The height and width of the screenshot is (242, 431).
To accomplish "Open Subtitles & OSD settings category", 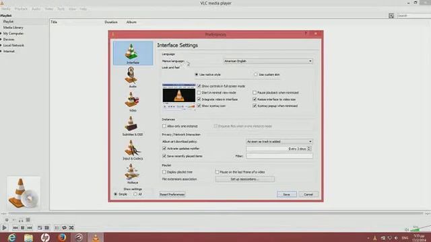I will coord(133,126).
